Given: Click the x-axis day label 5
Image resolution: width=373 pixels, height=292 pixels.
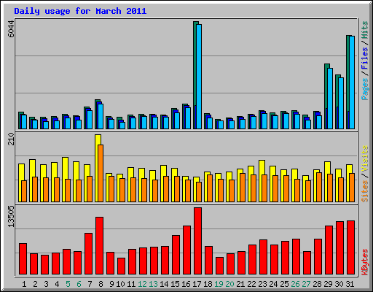Looking at the screenshot, I should point(68,284).
